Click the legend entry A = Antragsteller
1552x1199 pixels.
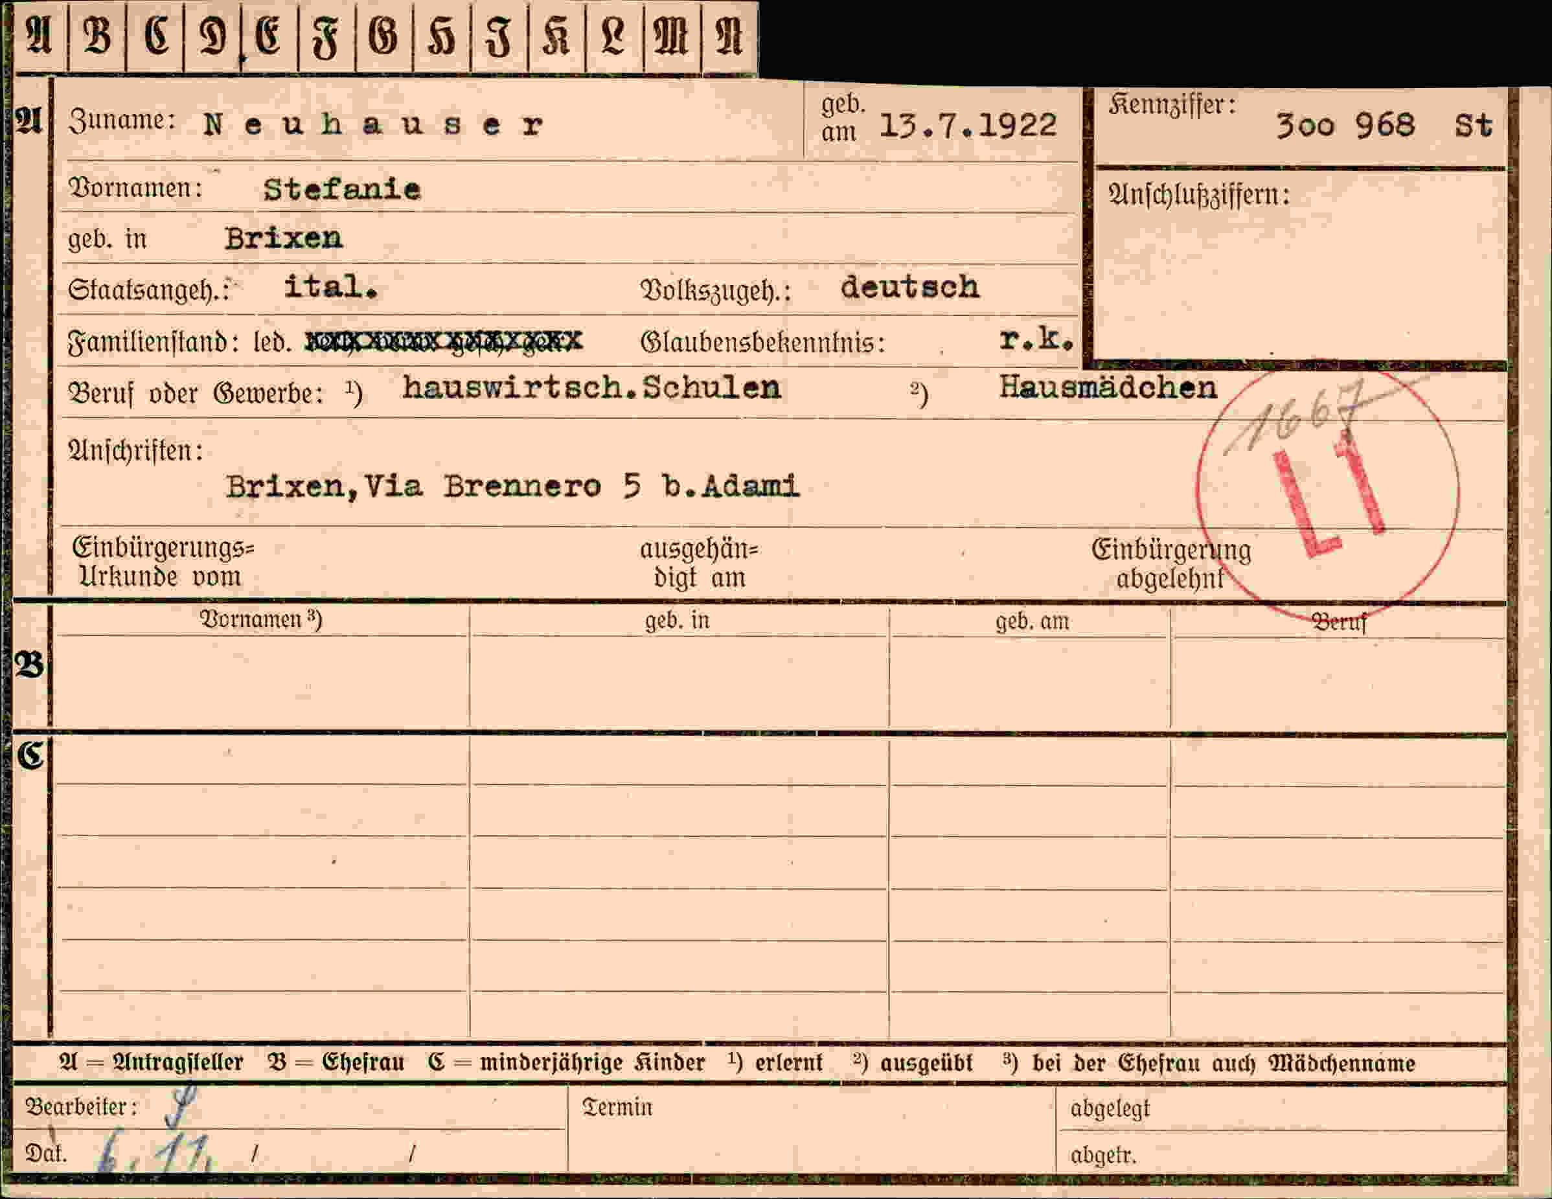point(152,1063)
